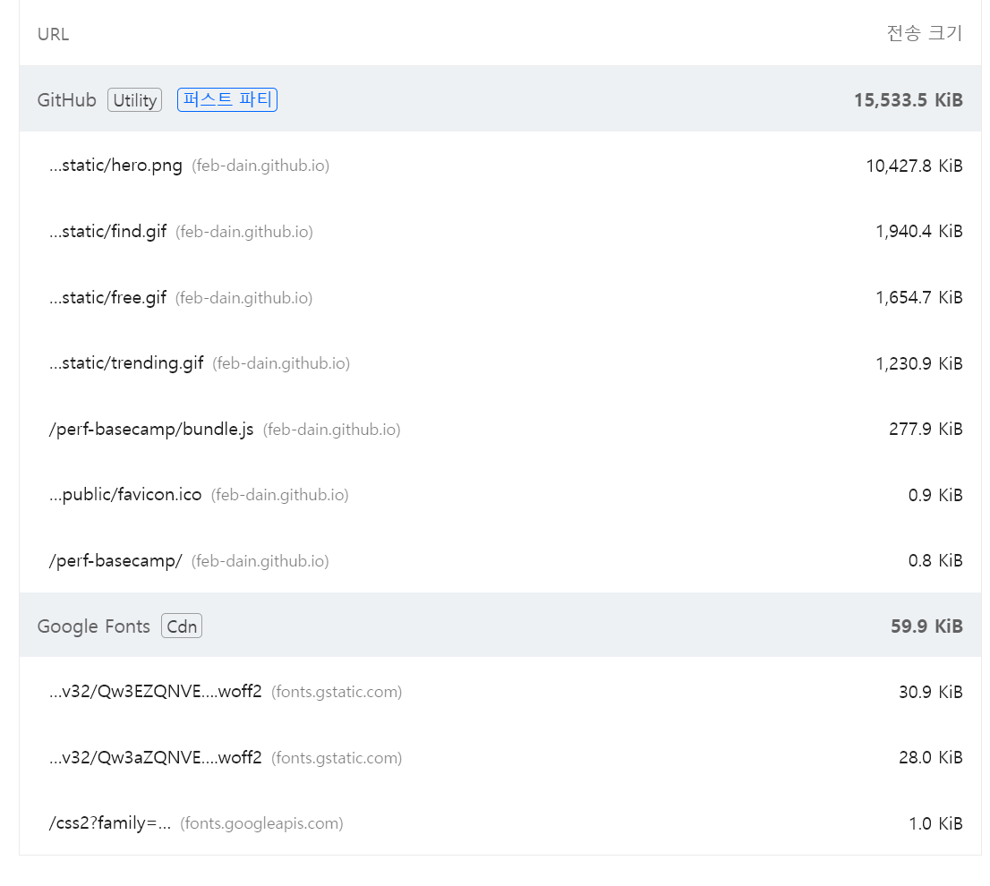Click (fonts.gstatic.com) beside Qw3EZQNVE font
This screenshot has width=990, height=886.
(337, 693)
